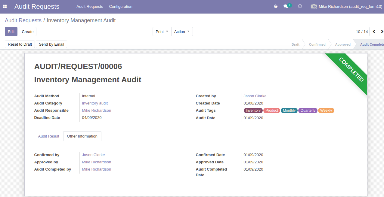384x197 pixels.
Task: Open Audit Responsible Mike Richardson link
Action: pos(97,110)
